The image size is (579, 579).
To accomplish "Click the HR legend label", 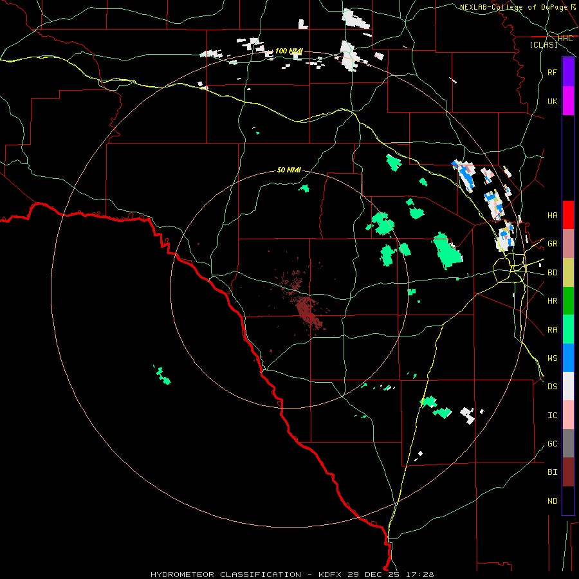I will [552, 301].
